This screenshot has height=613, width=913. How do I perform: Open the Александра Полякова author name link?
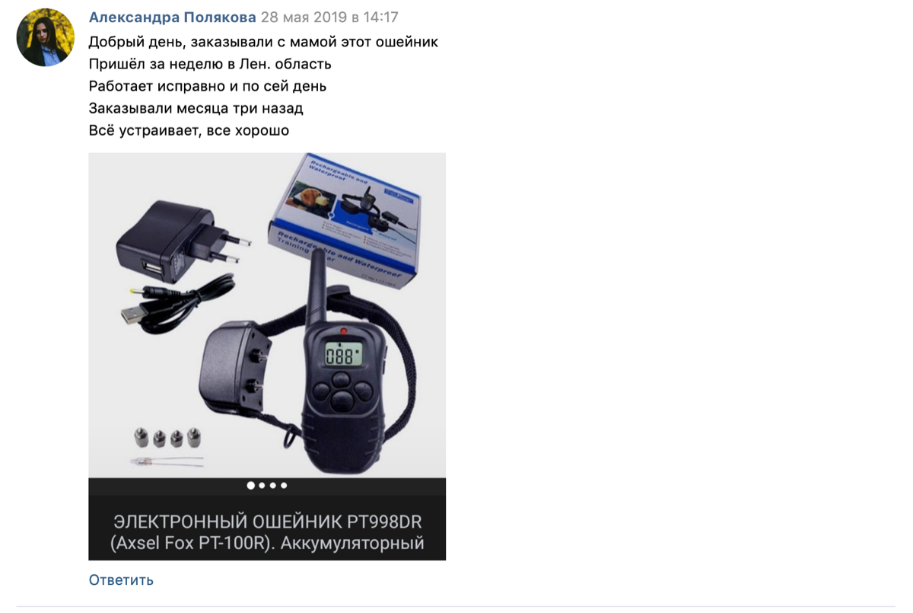(173, 17)
